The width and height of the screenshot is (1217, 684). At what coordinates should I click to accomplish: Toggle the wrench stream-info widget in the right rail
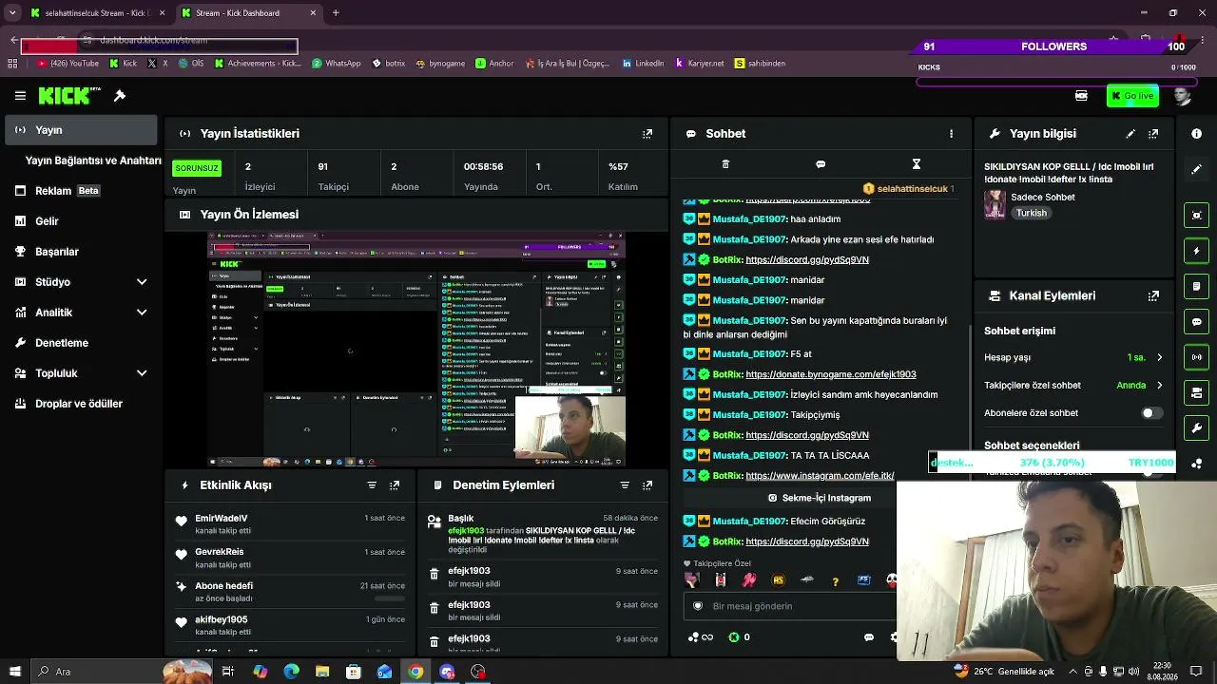point(1197,427)
